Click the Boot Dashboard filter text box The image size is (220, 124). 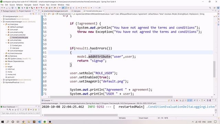(x=21, y=113)
